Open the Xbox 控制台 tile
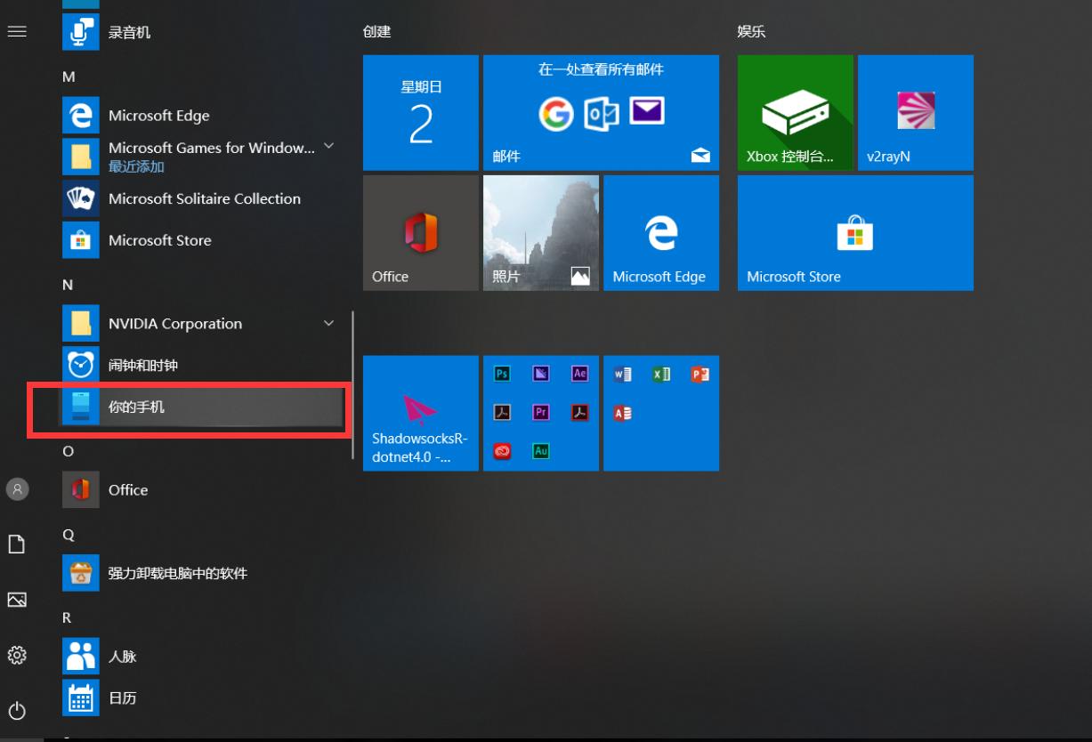Image resolution: width=1092 pixels, height=742 pixels. (x=795, y=112)
